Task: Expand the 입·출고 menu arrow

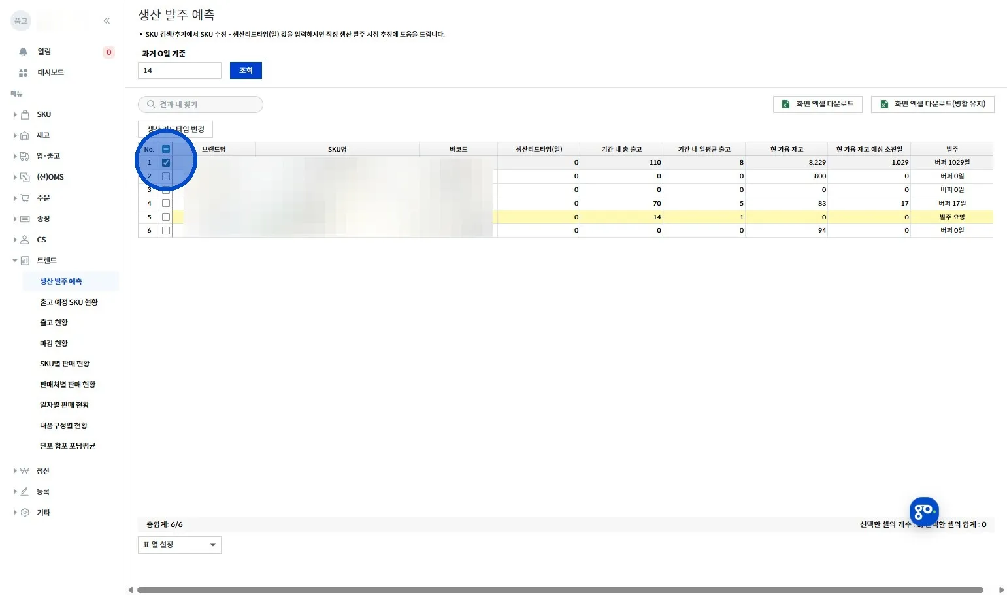Action: [x=15, y=156]
